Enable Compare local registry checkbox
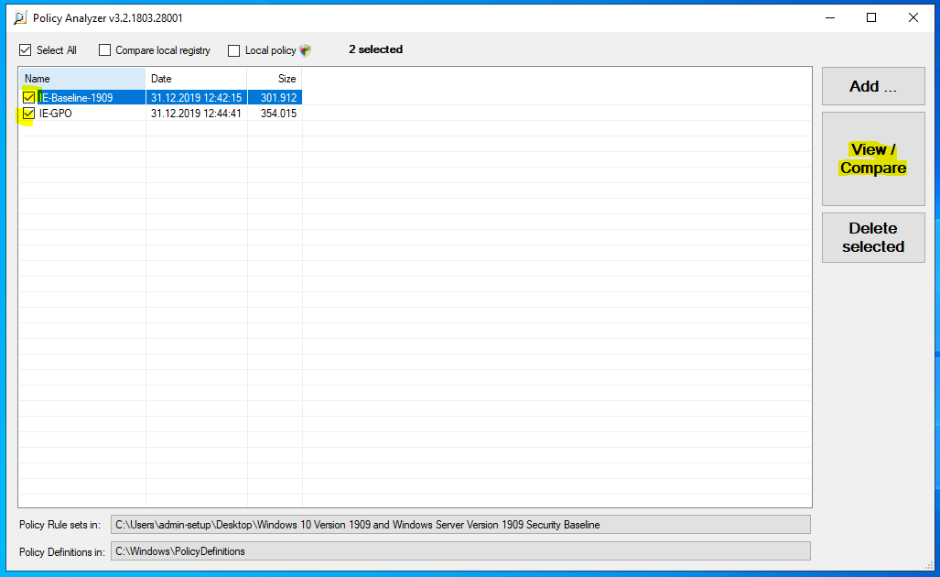The height and width of the screenshot is (577, 940). point(105,49)
